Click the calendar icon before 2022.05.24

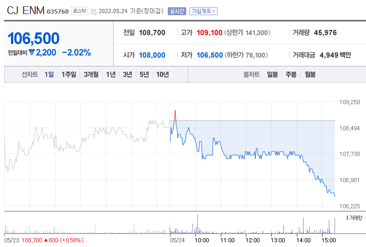pos(94,12)
